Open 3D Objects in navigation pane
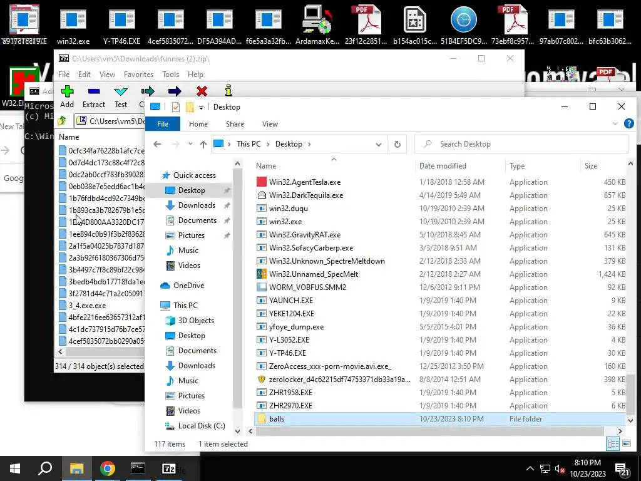Image resolution: width=641 pixels, height=481 pixels. pyautogui.click(x=196, y=321)
